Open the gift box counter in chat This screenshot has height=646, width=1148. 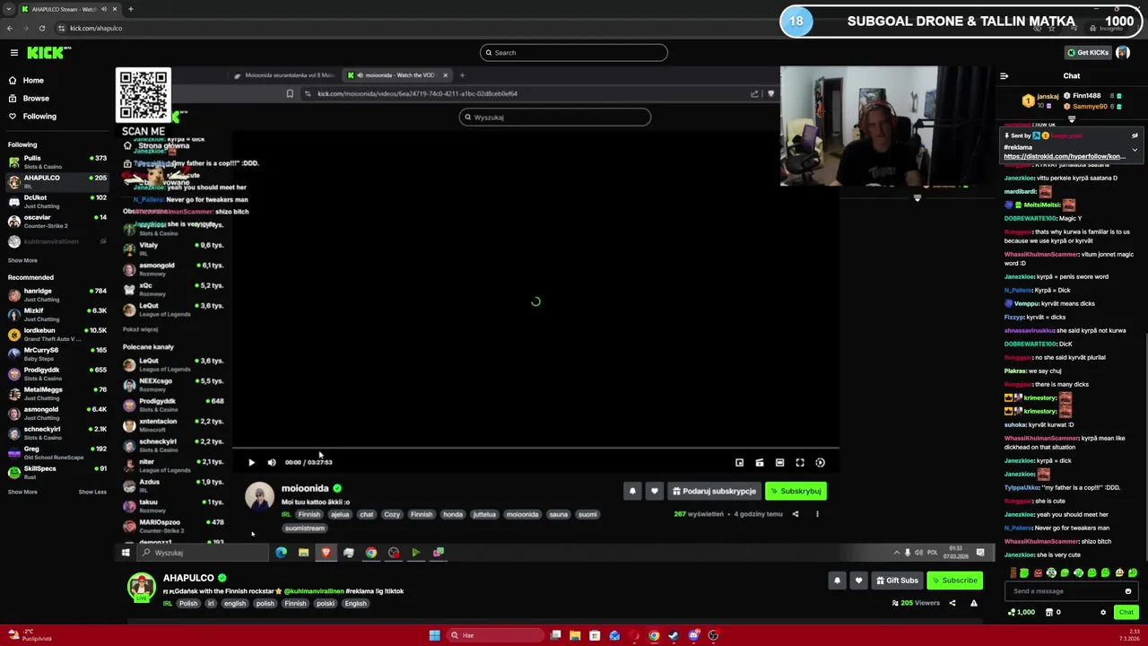point(1054,612)
